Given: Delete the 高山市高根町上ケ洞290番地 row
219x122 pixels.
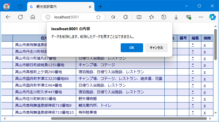Looking at the screenshot, I should click(205, 72).
